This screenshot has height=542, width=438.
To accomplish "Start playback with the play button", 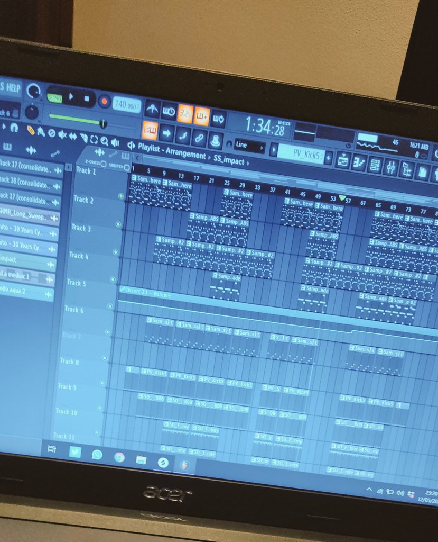I will 71,97.
